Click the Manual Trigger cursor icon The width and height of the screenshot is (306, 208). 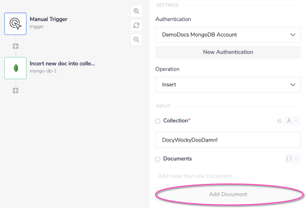pos(15,23)
